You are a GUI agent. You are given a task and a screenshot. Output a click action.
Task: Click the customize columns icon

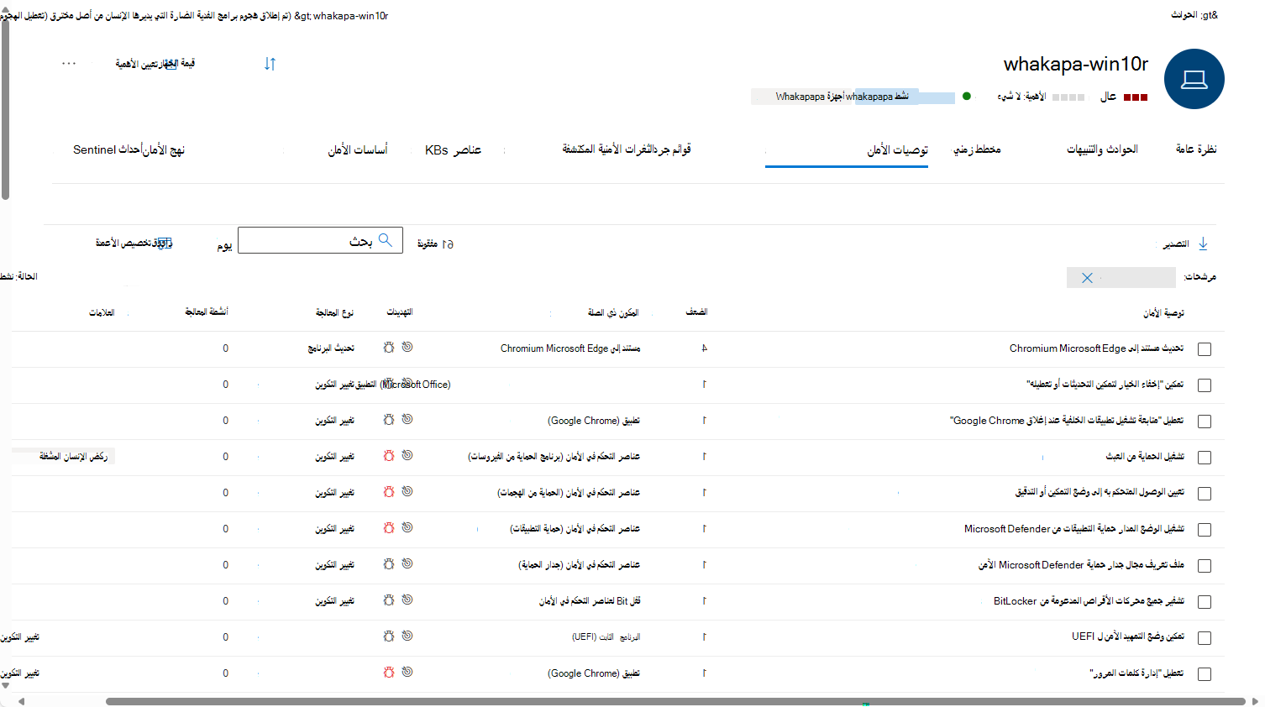pyautogui.click(x=165, y=243)
